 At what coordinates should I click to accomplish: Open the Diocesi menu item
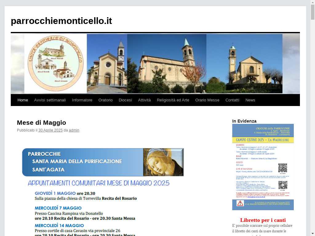(x=125, y=100)
